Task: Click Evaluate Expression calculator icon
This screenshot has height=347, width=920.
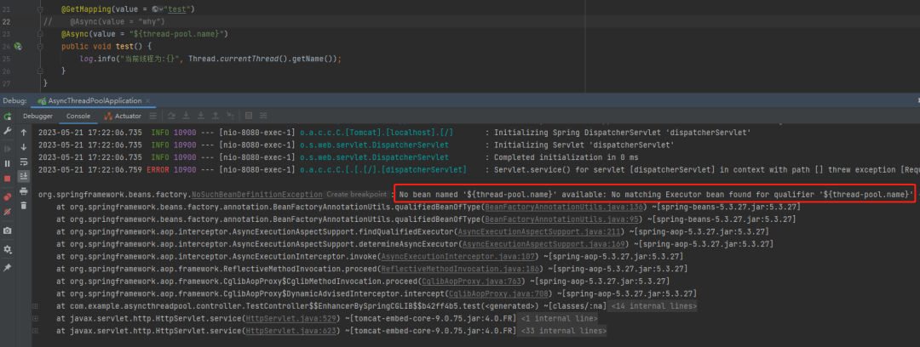Action: point(249,116)
